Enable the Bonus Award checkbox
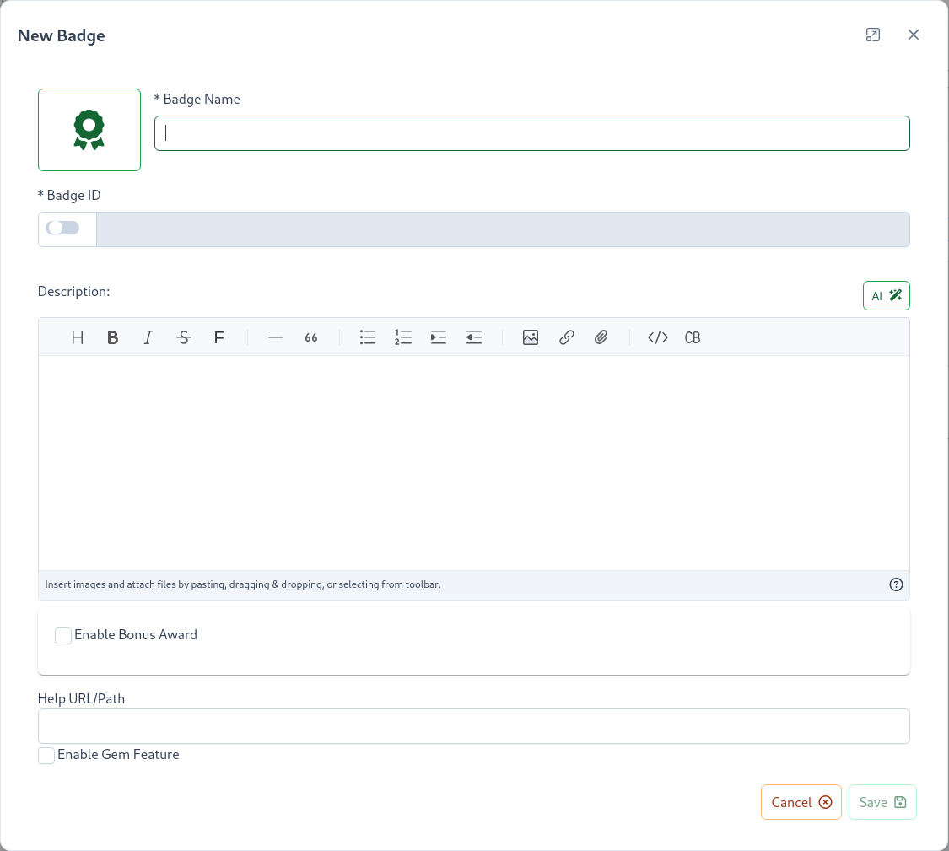Screen dimensions: 949x851 click(63, 636)
